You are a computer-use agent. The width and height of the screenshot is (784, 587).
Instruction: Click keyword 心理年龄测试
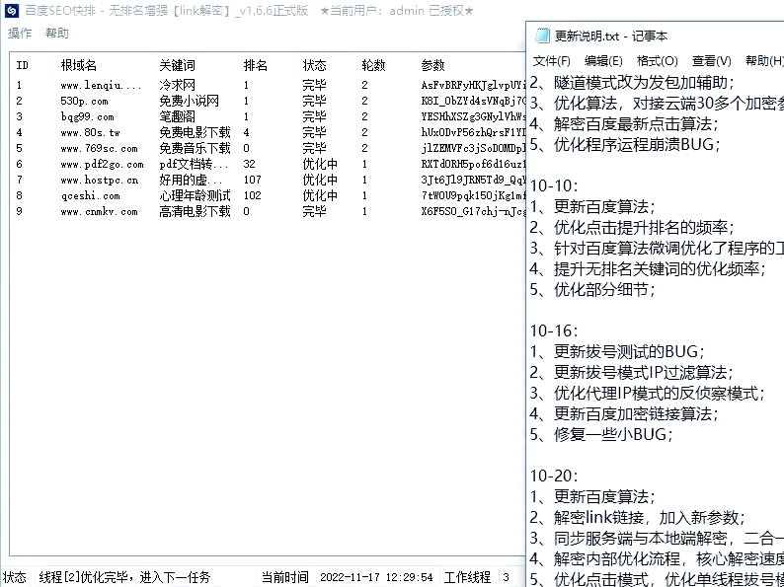(x=195, y=196)
